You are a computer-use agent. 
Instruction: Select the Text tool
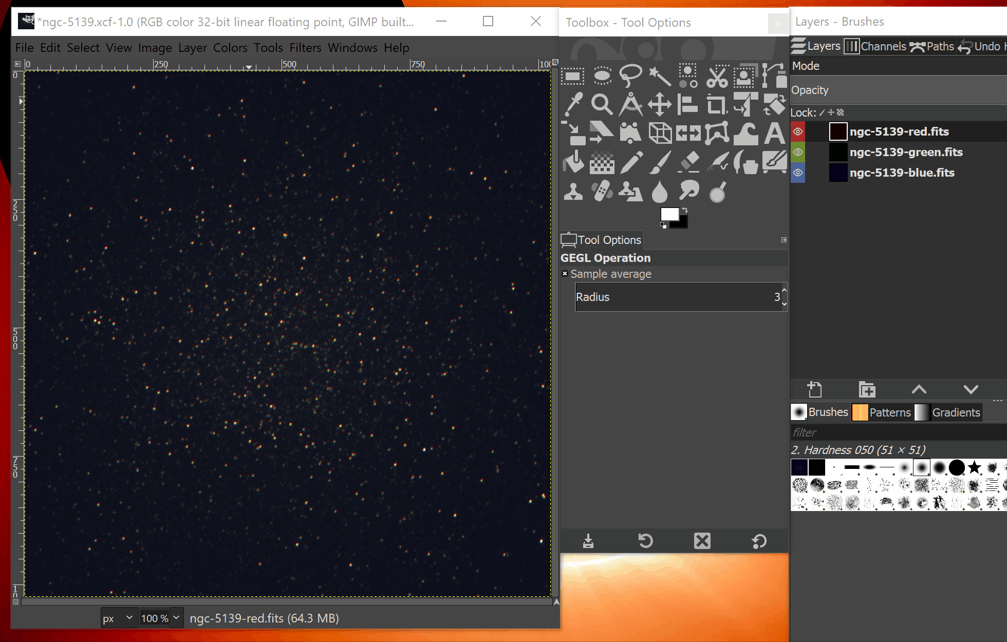[774, 134]
